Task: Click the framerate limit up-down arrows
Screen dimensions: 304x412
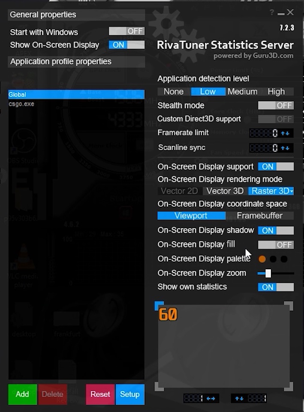Action: [285, 133]
